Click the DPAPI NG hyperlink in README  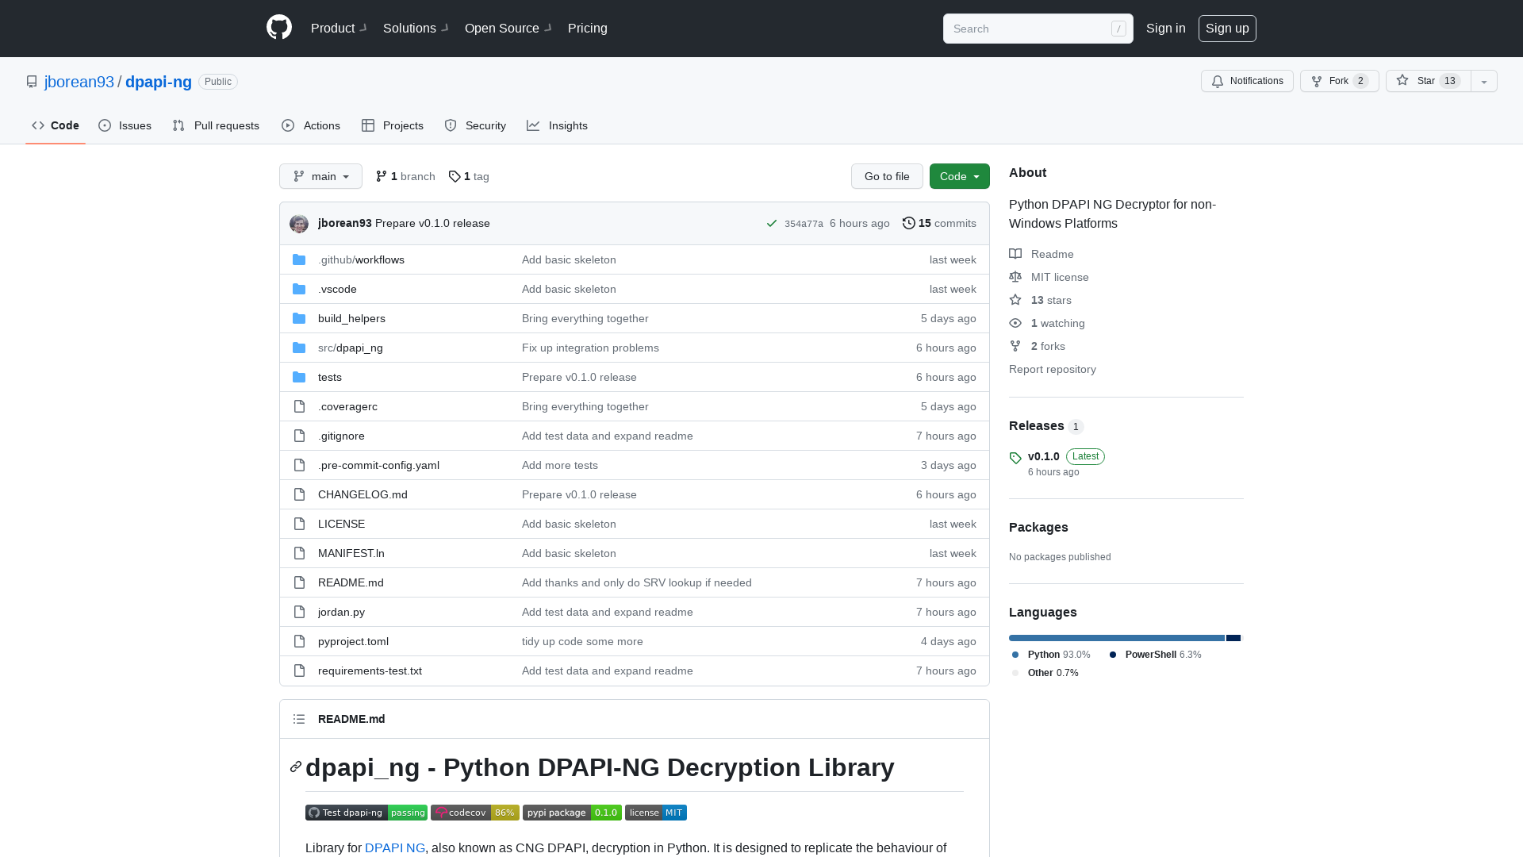pyautogui.click(x=395, y=847)
